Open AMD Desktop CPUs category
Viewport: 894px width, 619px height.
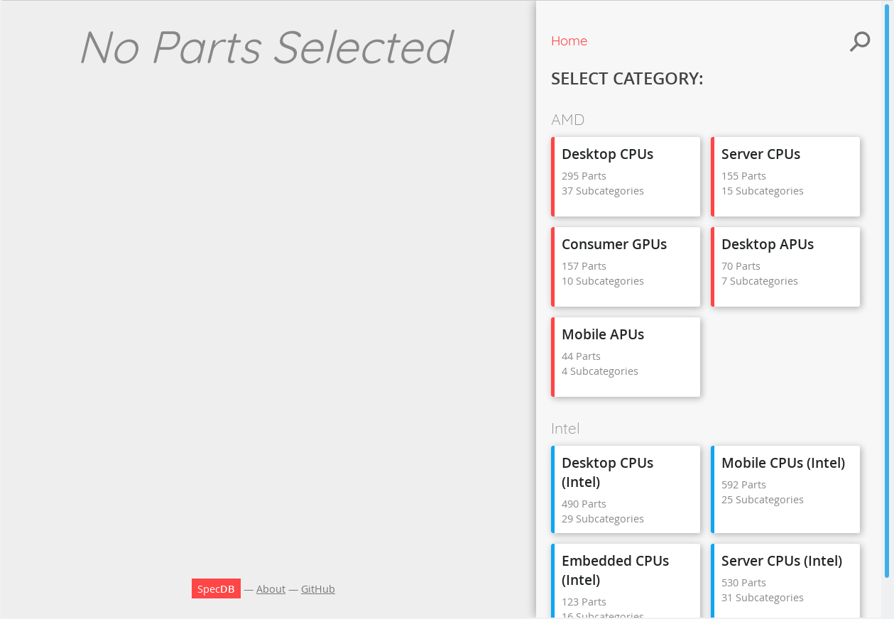click(626, 176)
